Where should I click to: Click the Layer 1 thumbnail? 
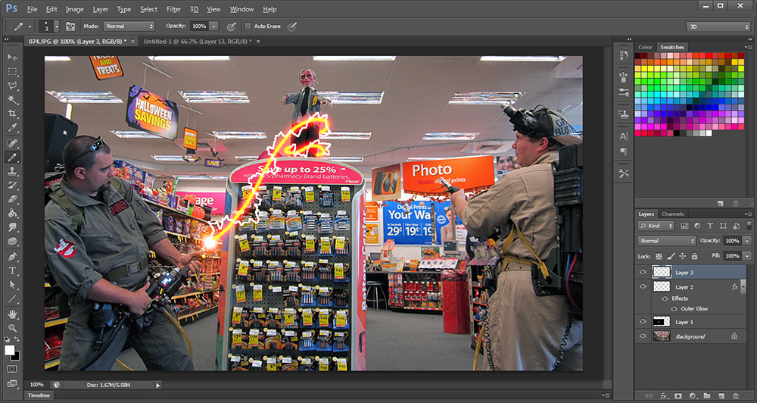coord(662,321)
